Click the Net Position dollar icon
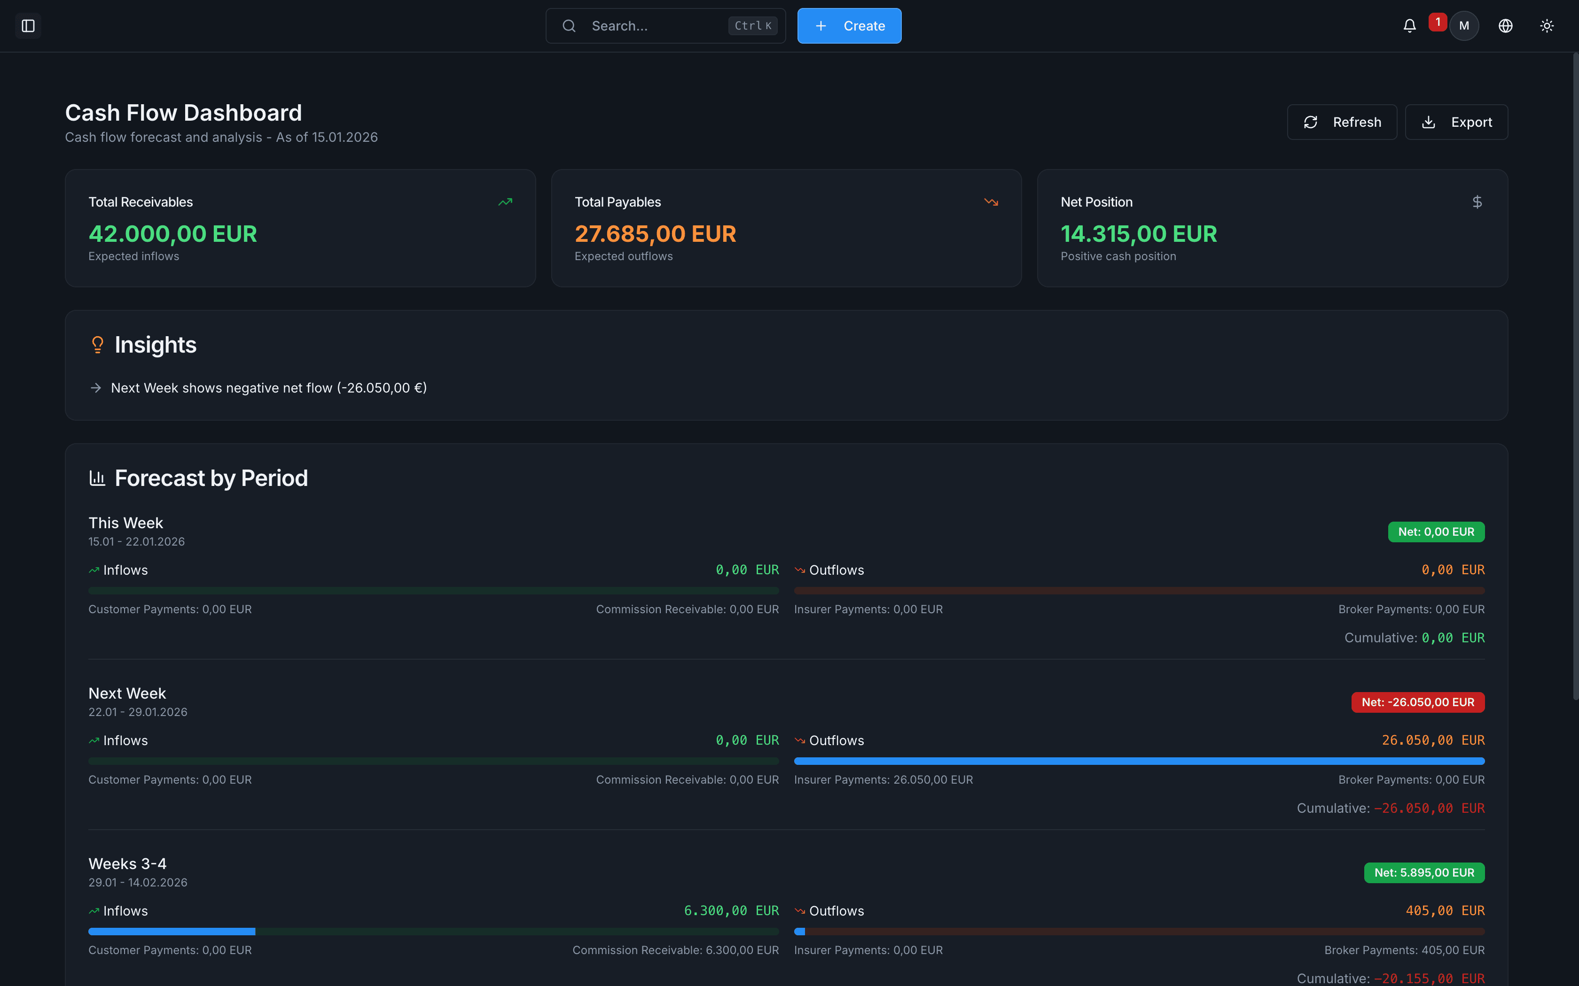Image resolution: width=1579 pixels, height=986 pixels. coord(1477,202)
